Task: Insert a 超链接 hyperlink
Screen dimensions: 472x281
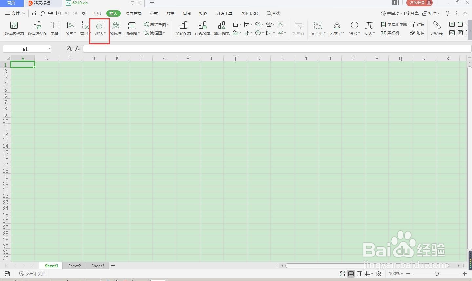Action: (437, 28)
